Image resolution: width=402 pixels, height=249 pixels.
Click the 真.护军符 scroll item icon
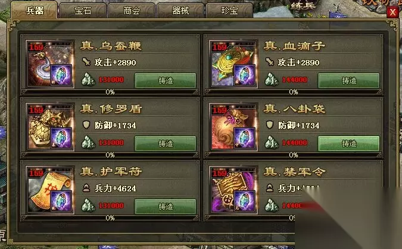coord(50,190)
